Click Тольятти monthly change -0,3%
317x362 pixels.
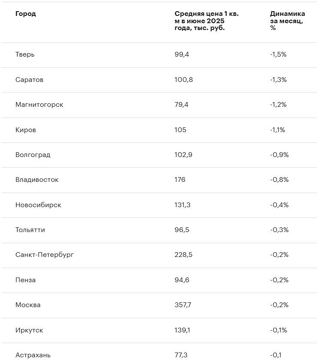coord(279,230)
